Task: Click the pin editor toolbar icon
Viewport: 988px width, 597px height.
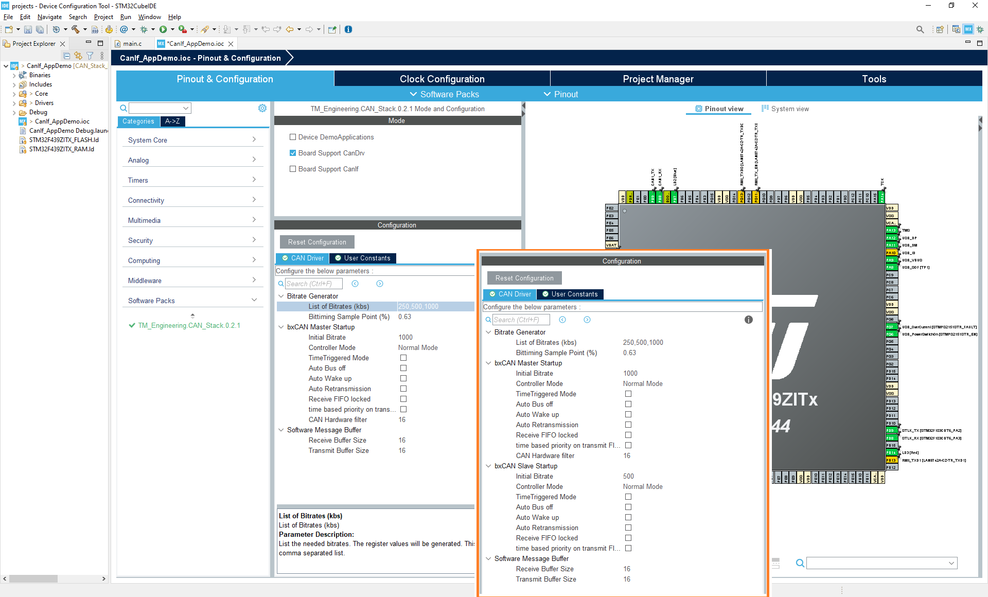Action: pos(332,29)
